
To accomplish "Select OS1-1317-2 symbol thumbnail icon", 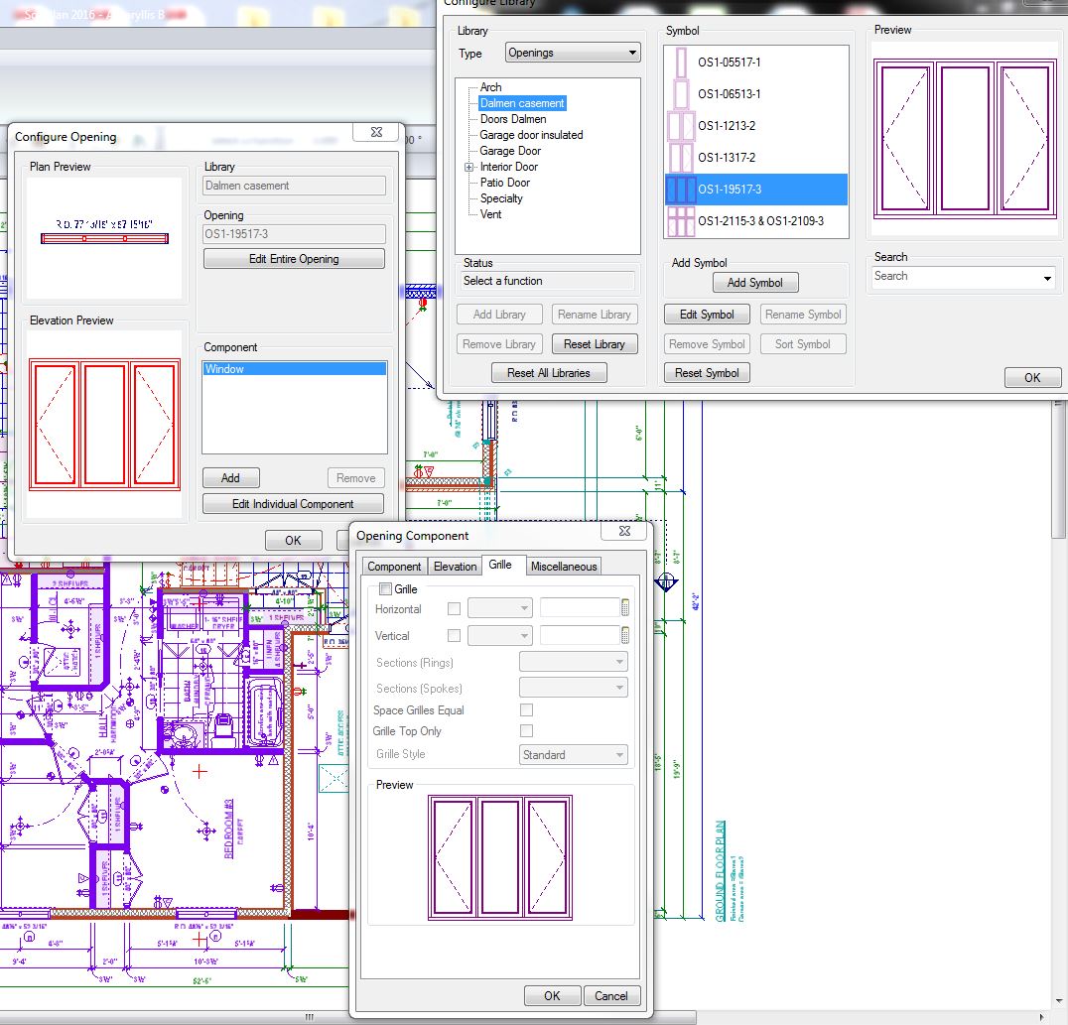I will point(681,158).
